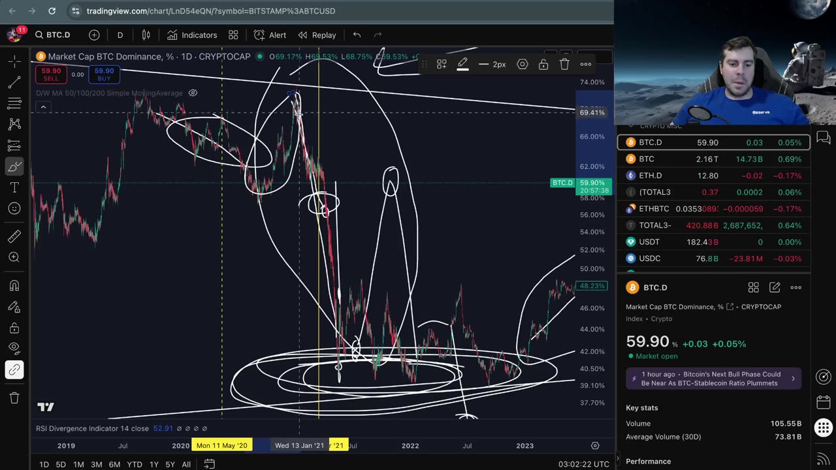The width and height of the screenshot is (836, 470).
Task: Open the chart patterns tool group
Action: [14, 125]
